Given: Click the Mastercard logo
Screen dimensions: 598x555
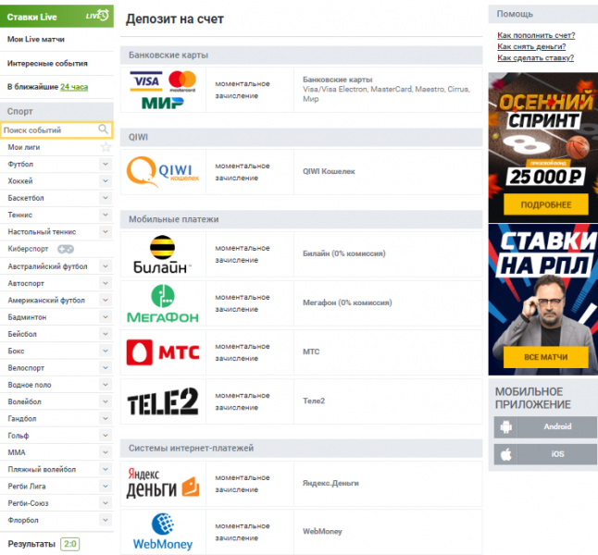Looking at the screenshot, I should pos(182,81).
